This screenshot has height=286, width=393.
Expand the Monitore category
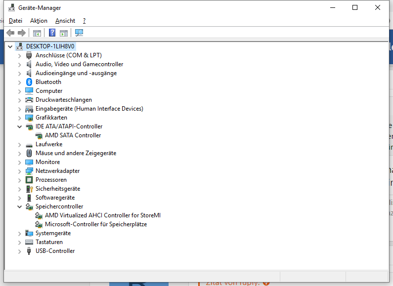[x=20, y=163]
